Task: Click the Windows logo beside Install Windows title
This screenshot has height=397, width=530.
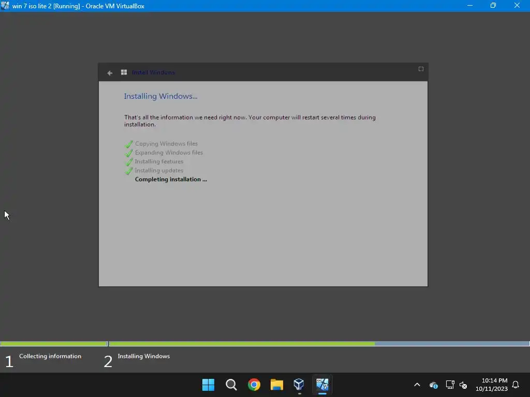Action: [x=124, y=72]
